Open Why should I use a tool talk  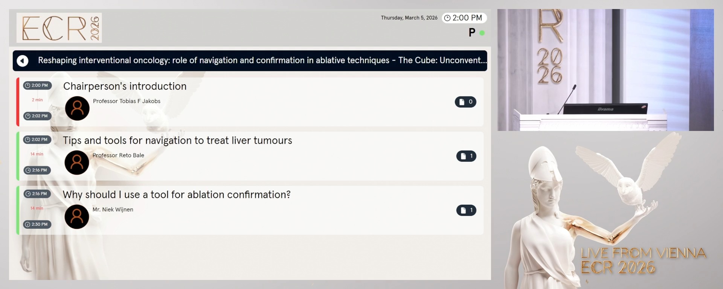tap(177, 195)
